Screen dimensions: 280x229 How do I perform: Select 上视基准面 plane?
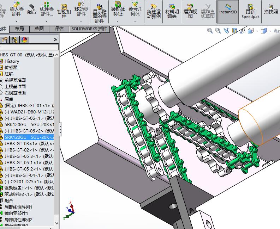(15, 86)
